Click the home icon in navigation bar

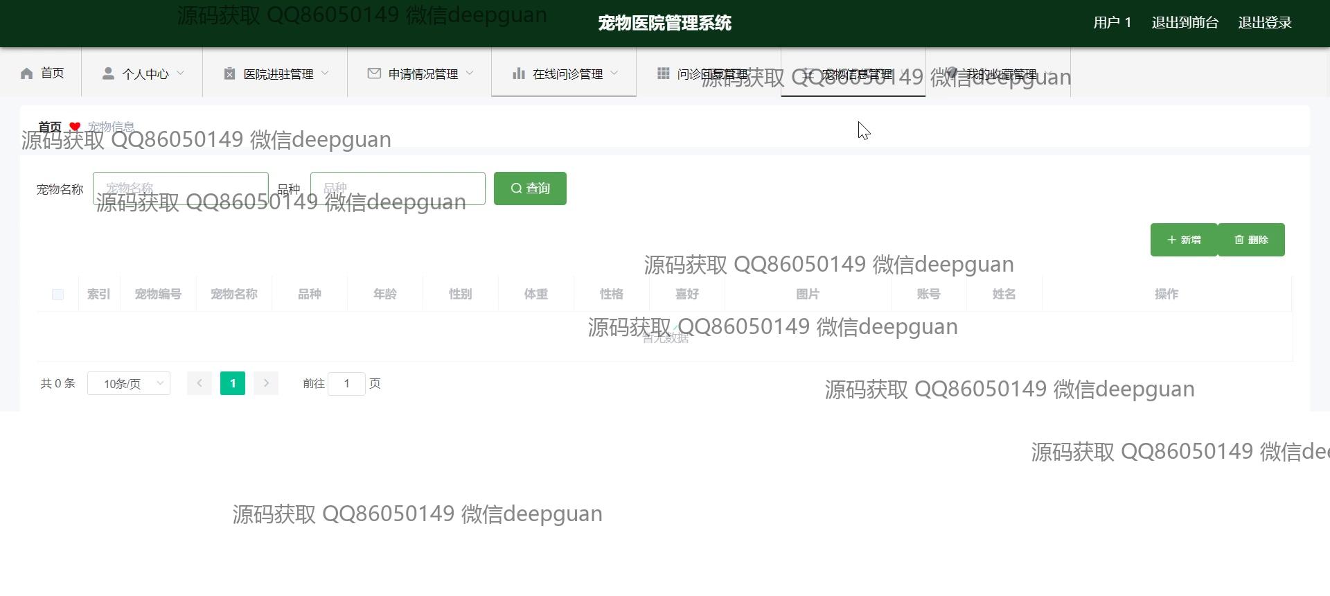pos(27,73)
